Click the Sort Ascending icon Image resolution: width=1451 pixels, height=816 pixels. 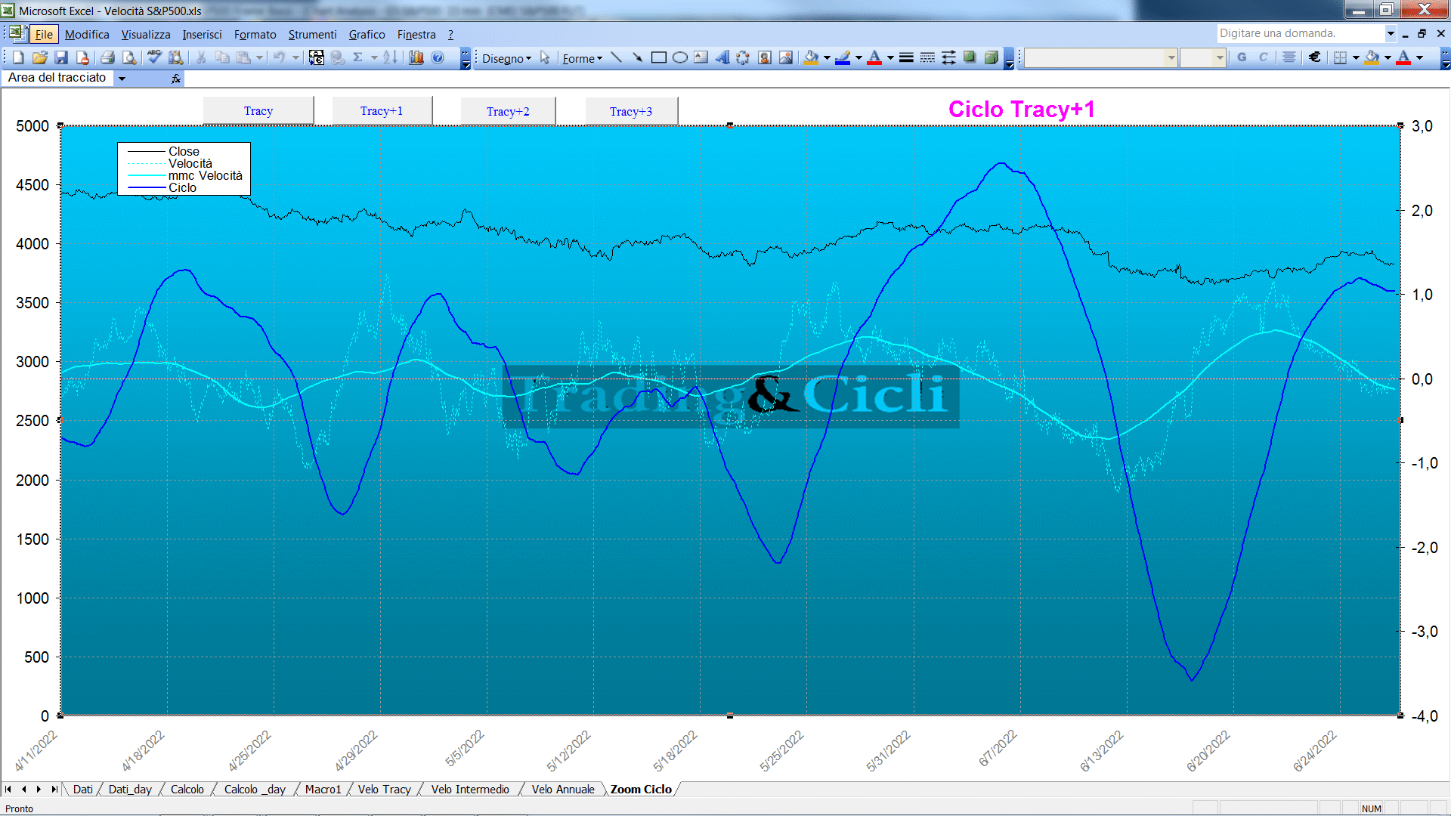pyautogui.click(x=390, y=57)
